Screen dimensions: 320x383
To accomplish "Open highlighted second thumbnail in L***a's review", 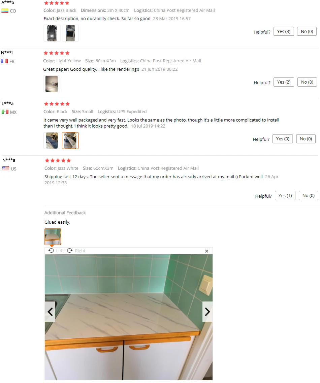I will tap(70, 140).
